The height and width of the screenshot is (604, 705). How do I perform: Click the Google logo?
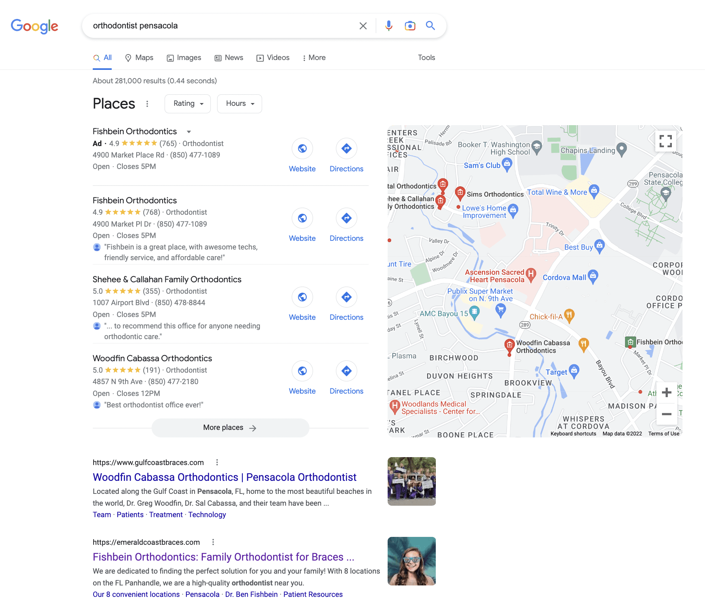pos(34,26)
